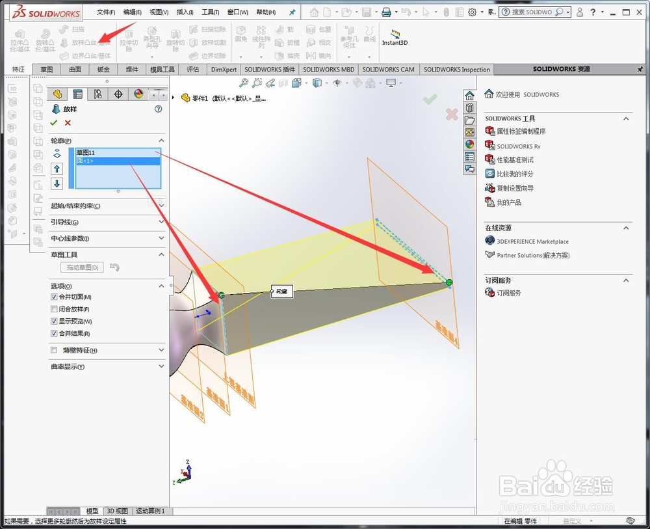Collapse 在线资源 group in task pane
650x529 pixels.
click(x=626, y=228)
